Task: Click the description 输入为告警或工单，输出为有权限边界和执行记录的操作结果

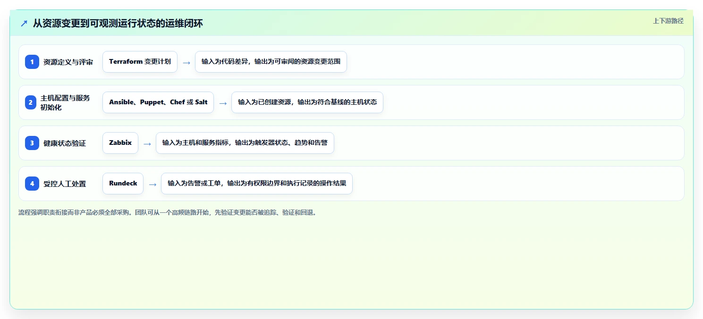Action: click(257, 184)
